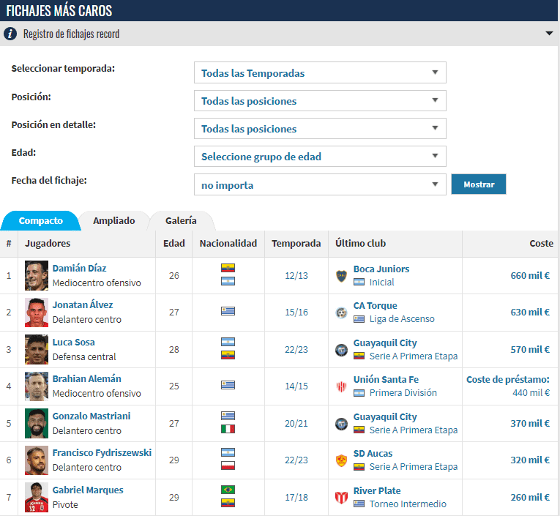This screenshot has width=560, height=516.
Task: Open Francisco Fydriszewski player profile link
Action: pos(102,453)
